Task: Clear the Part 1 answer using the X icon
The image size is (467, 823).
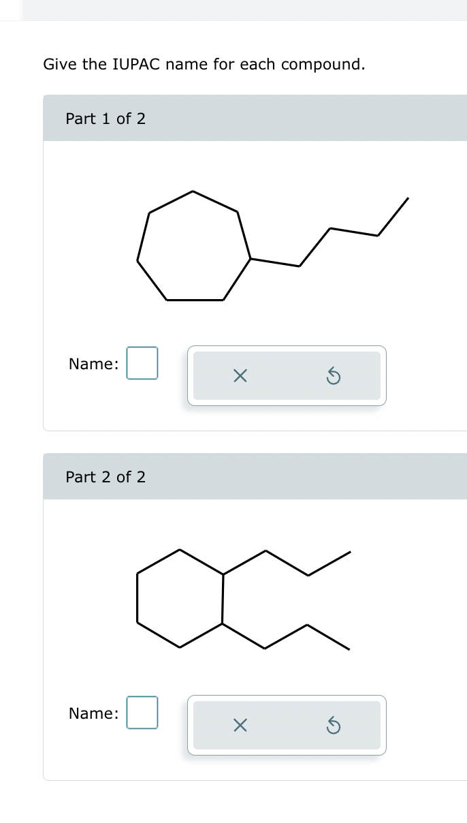Action: pos(240,375)
